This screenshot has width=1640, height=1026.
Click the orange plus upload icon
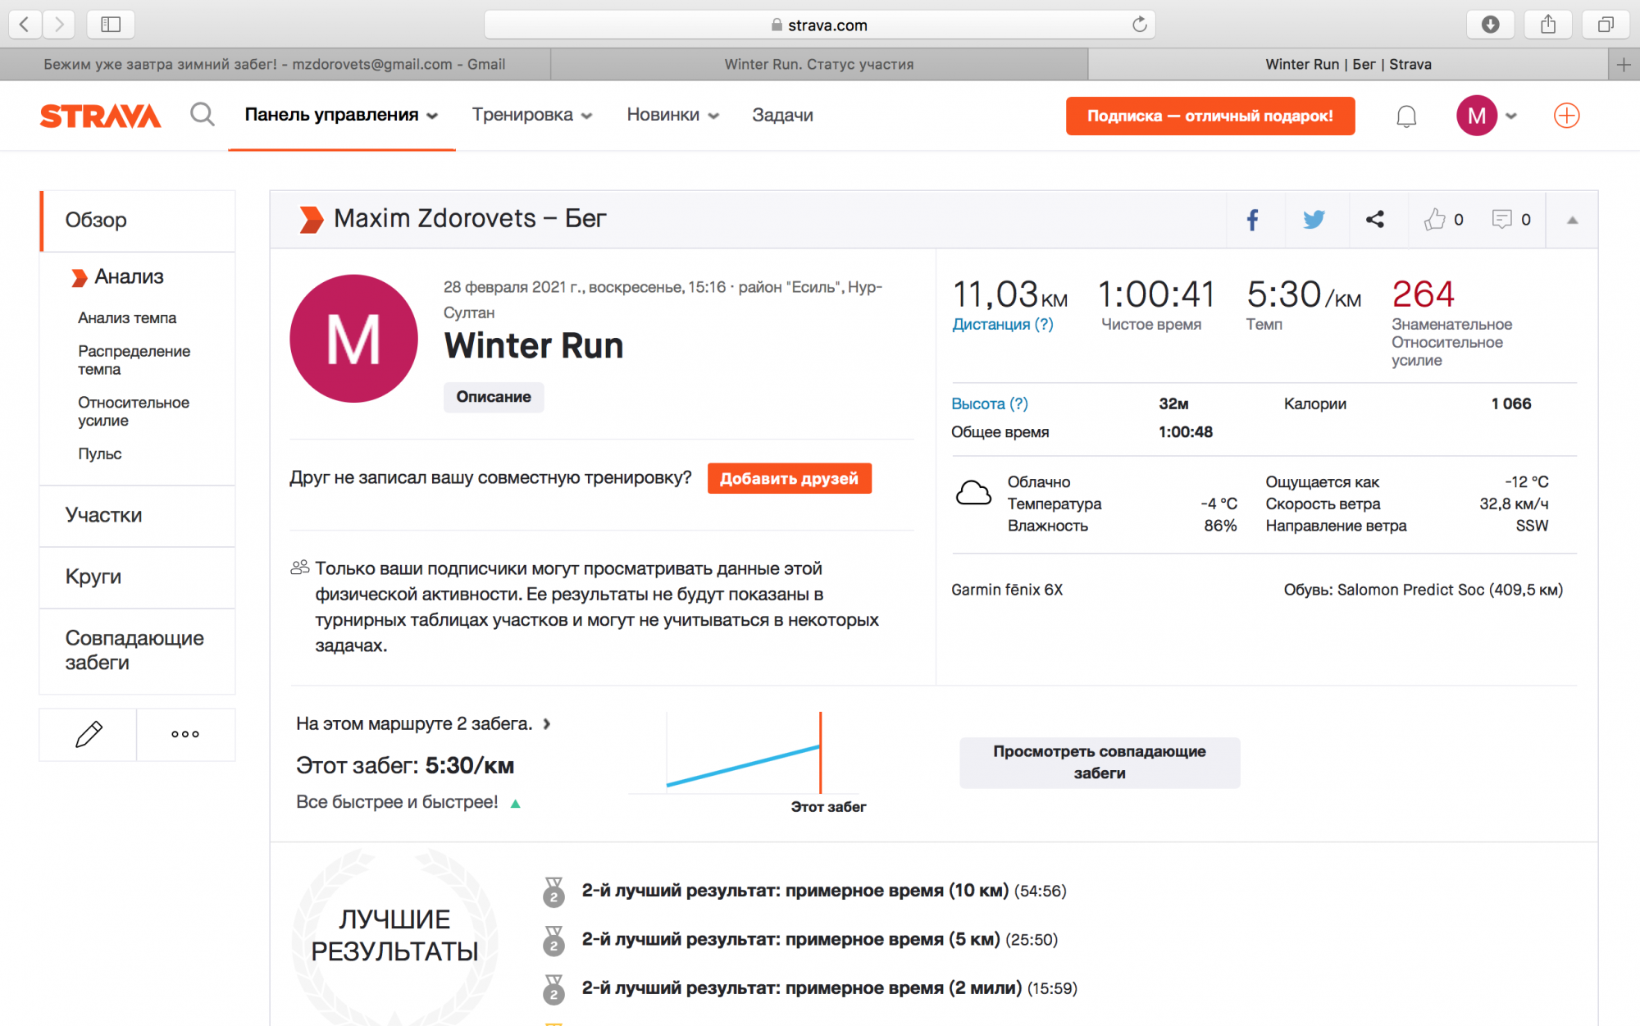pyautogui.click(x=1566, y=116)
